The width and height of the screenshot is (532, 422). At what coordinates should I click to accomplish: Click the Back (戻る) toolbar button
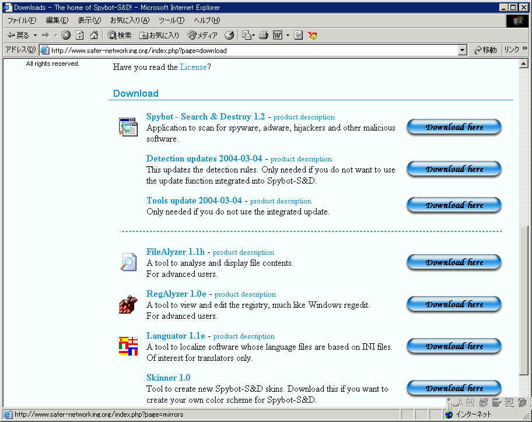[x=18, y=35]
